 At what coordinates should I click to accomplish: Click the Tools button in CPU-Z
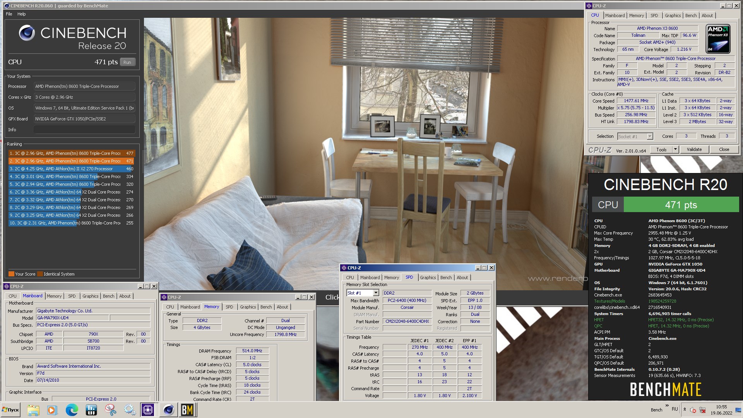(661, 149)
